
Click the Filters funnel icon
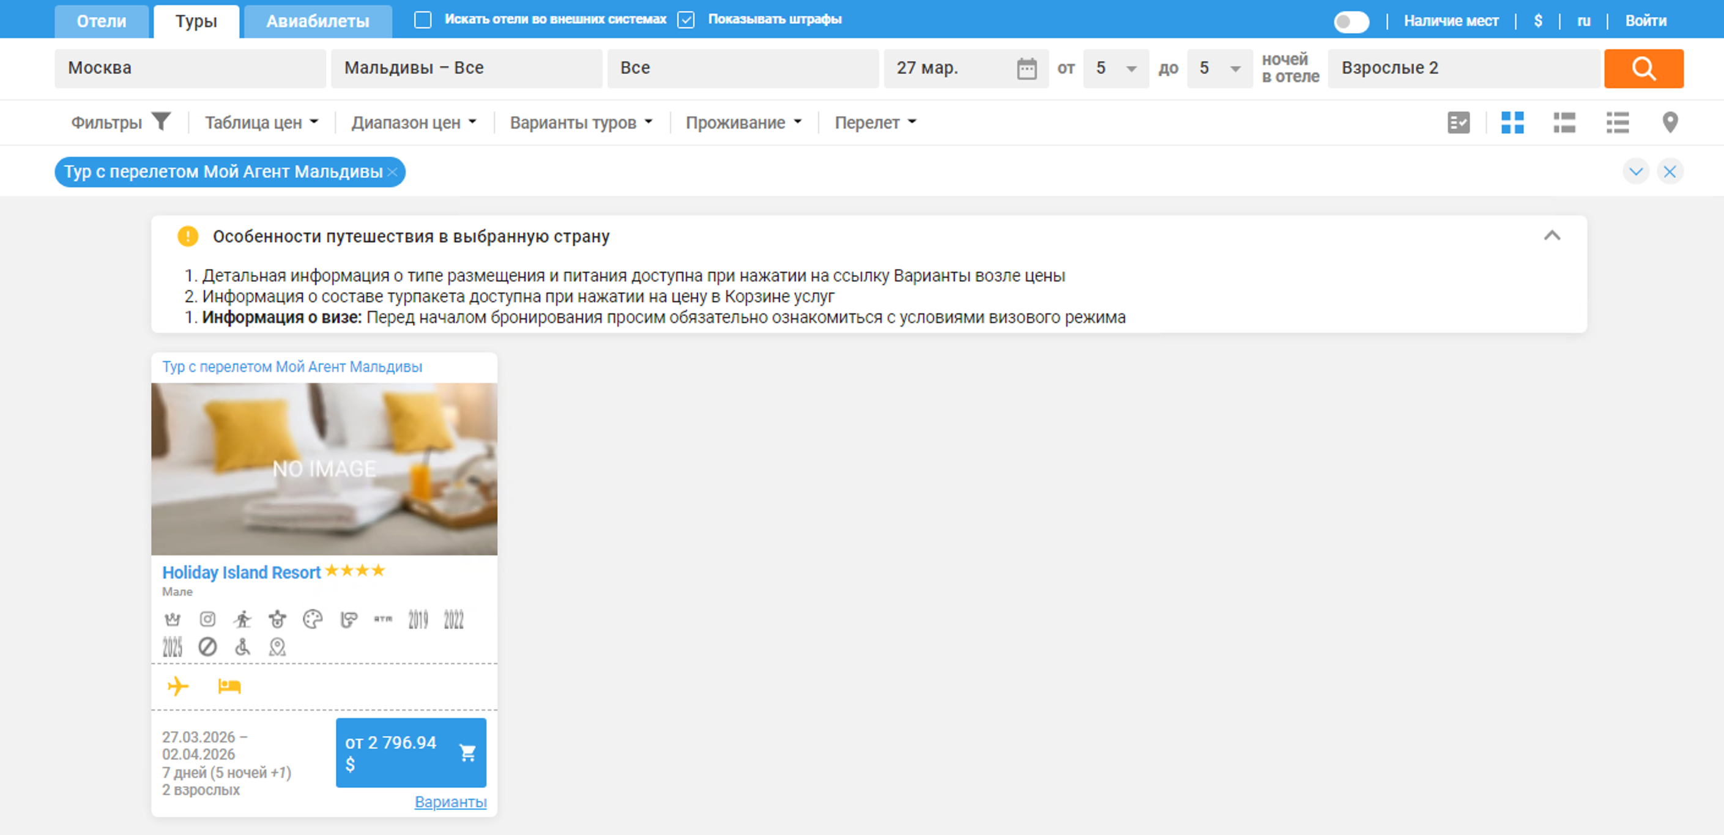[x=161, y=122]
